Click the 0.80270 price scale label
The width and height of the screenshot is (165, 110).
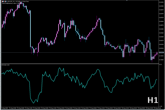pyautogui.click(x=162, y=40)
